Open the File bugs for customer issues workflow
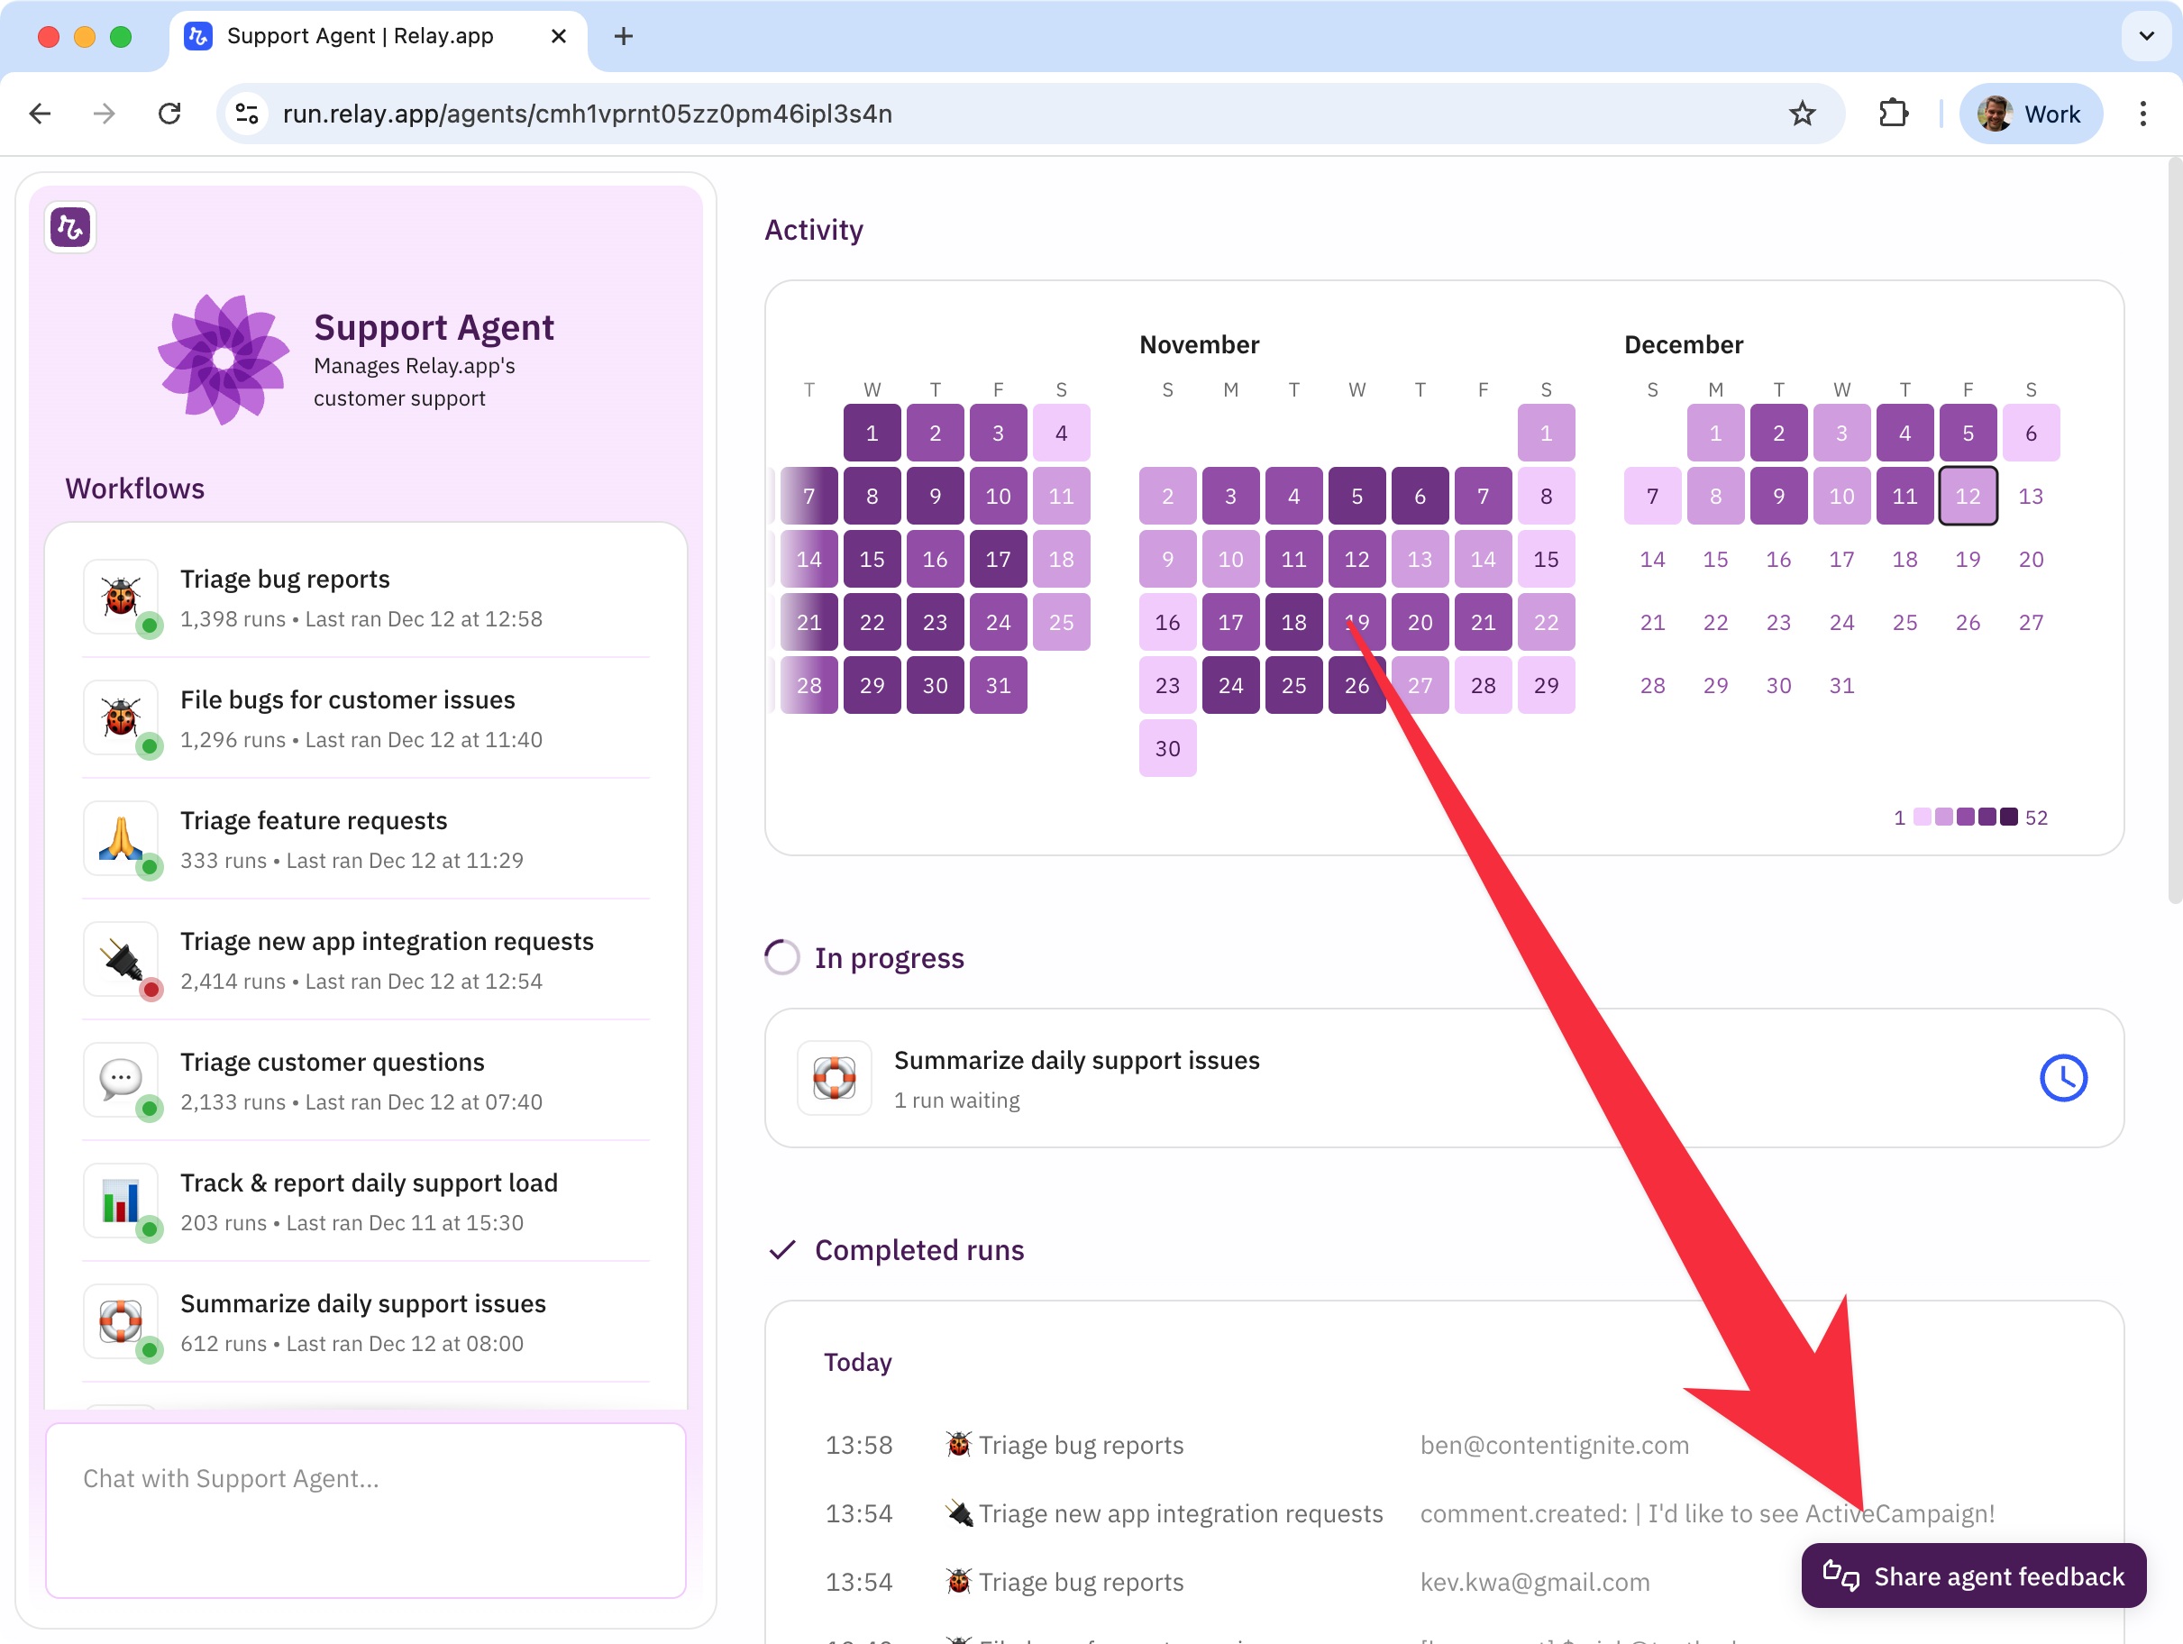The height and width of the screenshot is (1644, 2183). [x=347, y=699]
